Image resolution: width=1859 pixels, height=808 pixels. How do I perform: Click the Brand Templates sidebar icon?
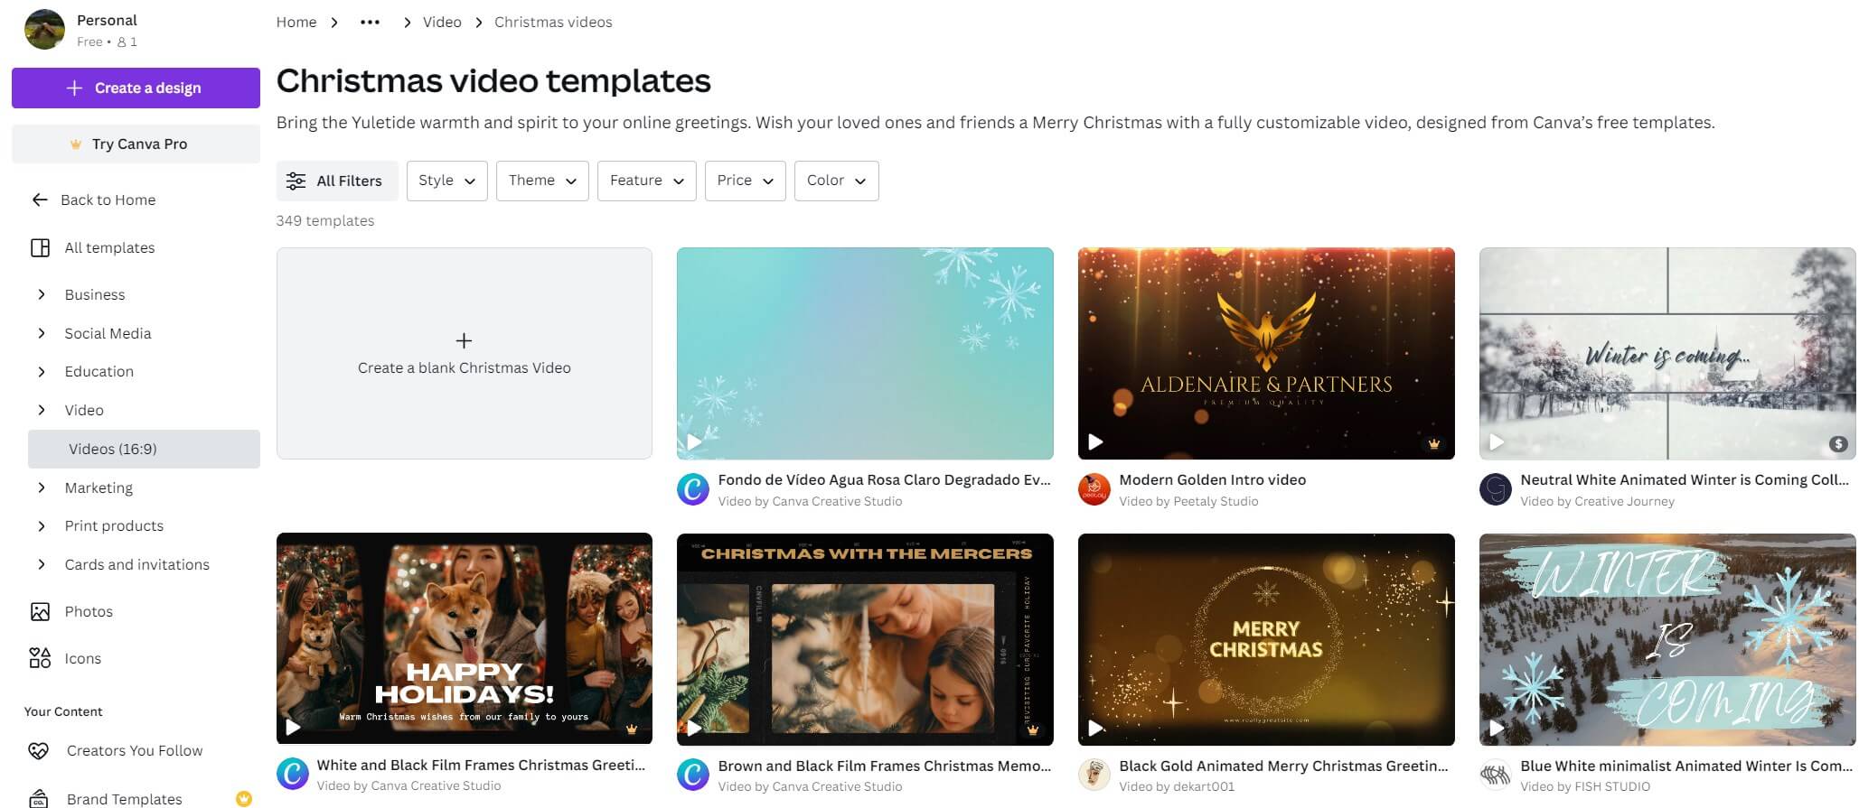(38, 799)
